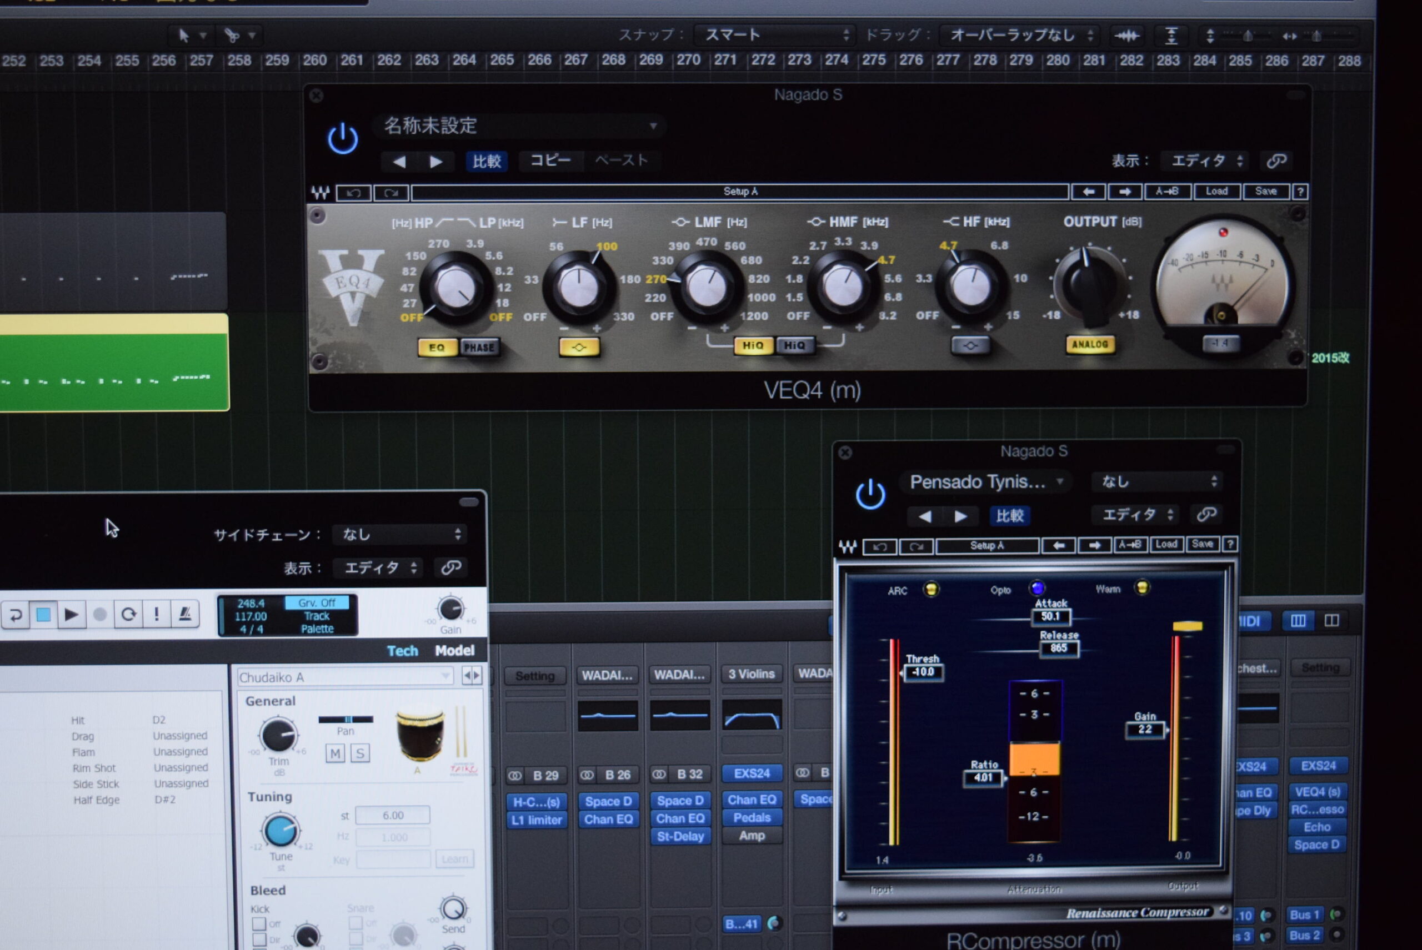
Task: Open 名称未設定 preset dropdown in VEQ4
Action: (x=520, y=126)
